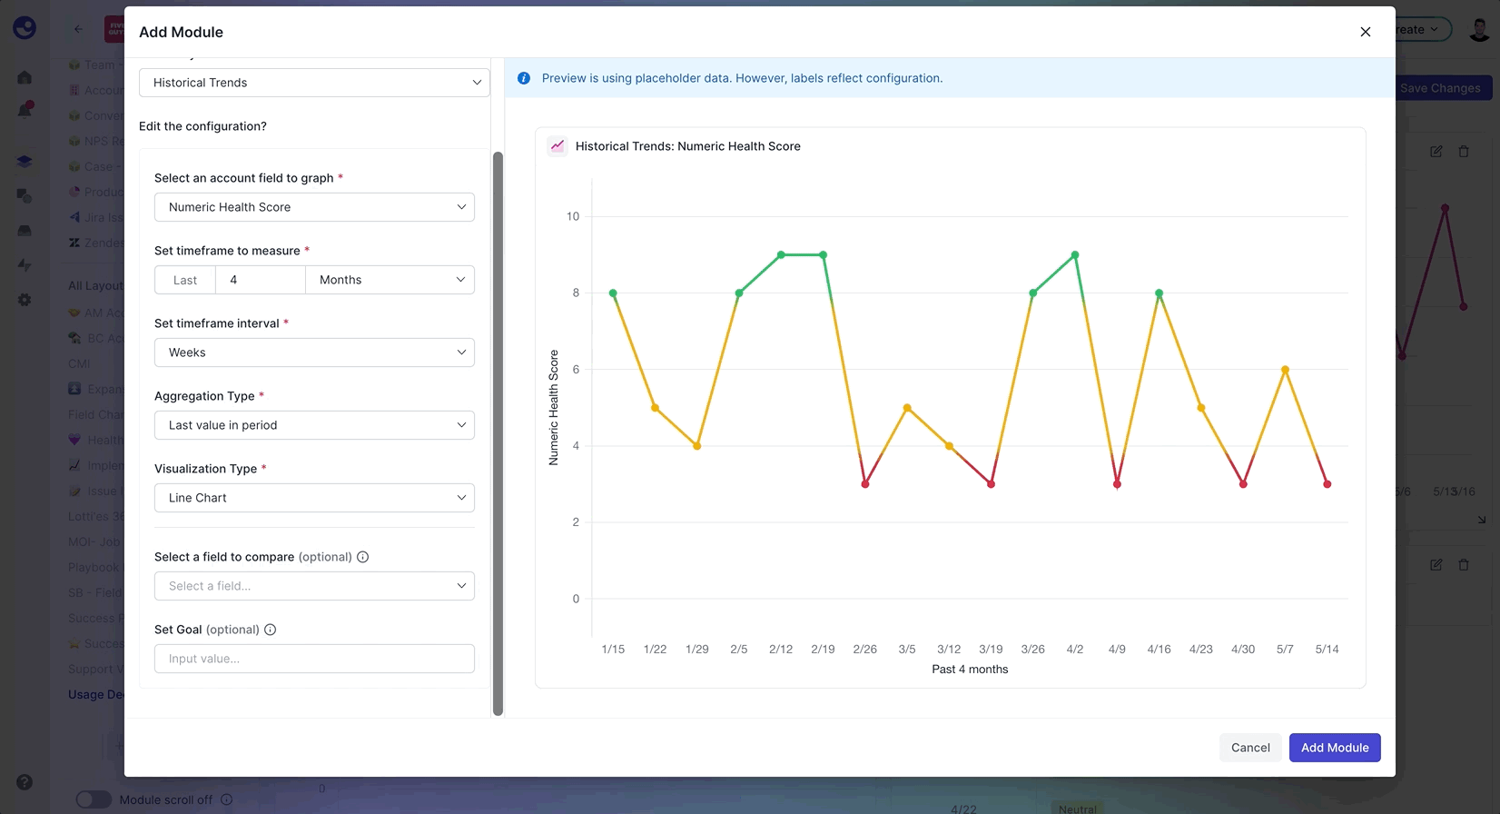The width and height of the screenshot is (1500, 814).
Task: Click the lower trash icon in background
Action: coord(1464,565)
